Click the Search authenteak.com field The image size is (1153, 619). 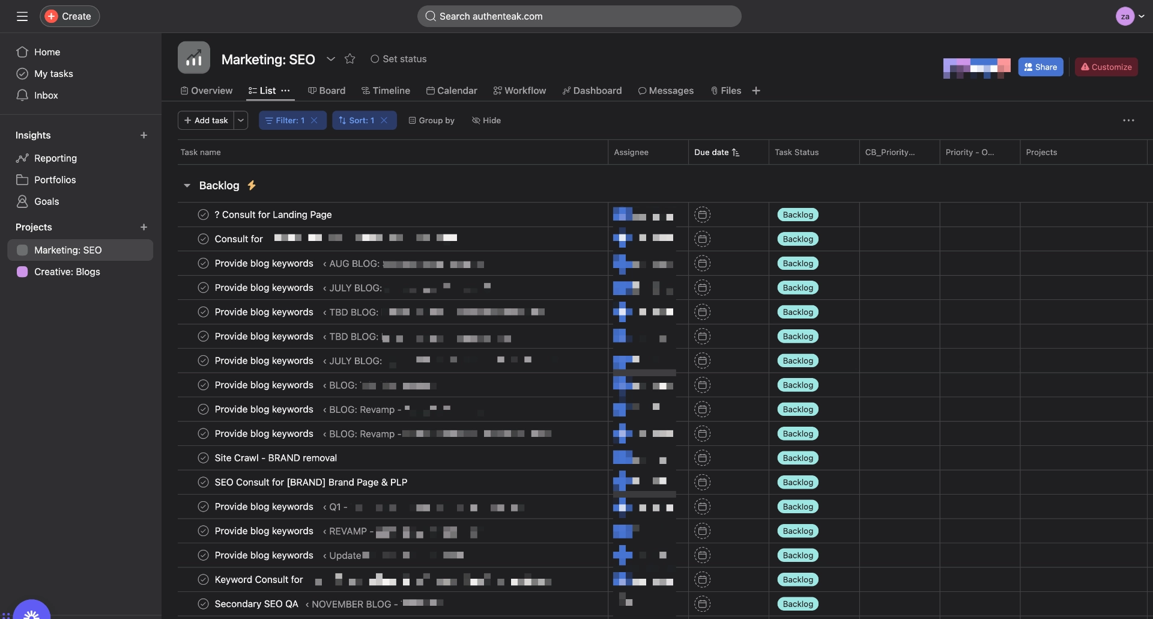[579, 16]
